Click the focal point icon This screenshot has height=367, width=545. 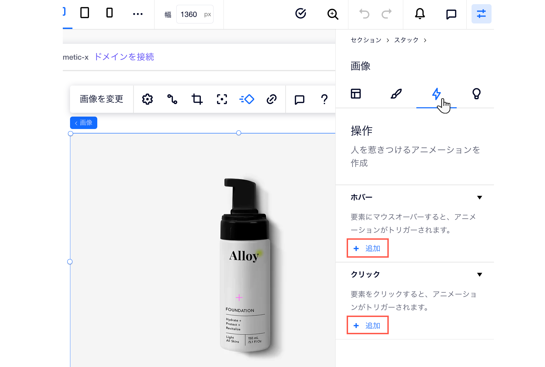(222, 99)
